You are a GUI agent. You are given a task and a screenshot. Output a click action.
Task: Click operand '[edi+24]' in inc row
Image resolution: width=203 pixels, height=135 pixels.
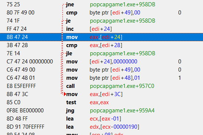click(x=101, y=29)
